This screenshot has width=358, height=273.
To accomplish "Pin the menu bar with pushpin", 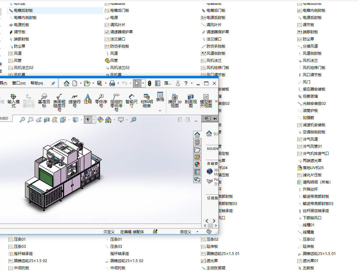I will [x=53, y=83].
